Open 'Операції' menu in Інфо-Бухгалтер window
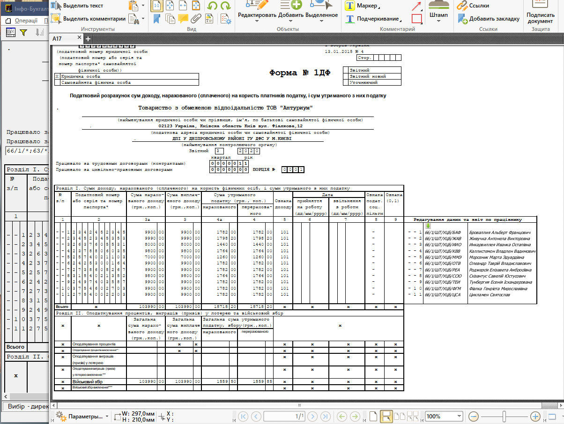 pos(26,21)
